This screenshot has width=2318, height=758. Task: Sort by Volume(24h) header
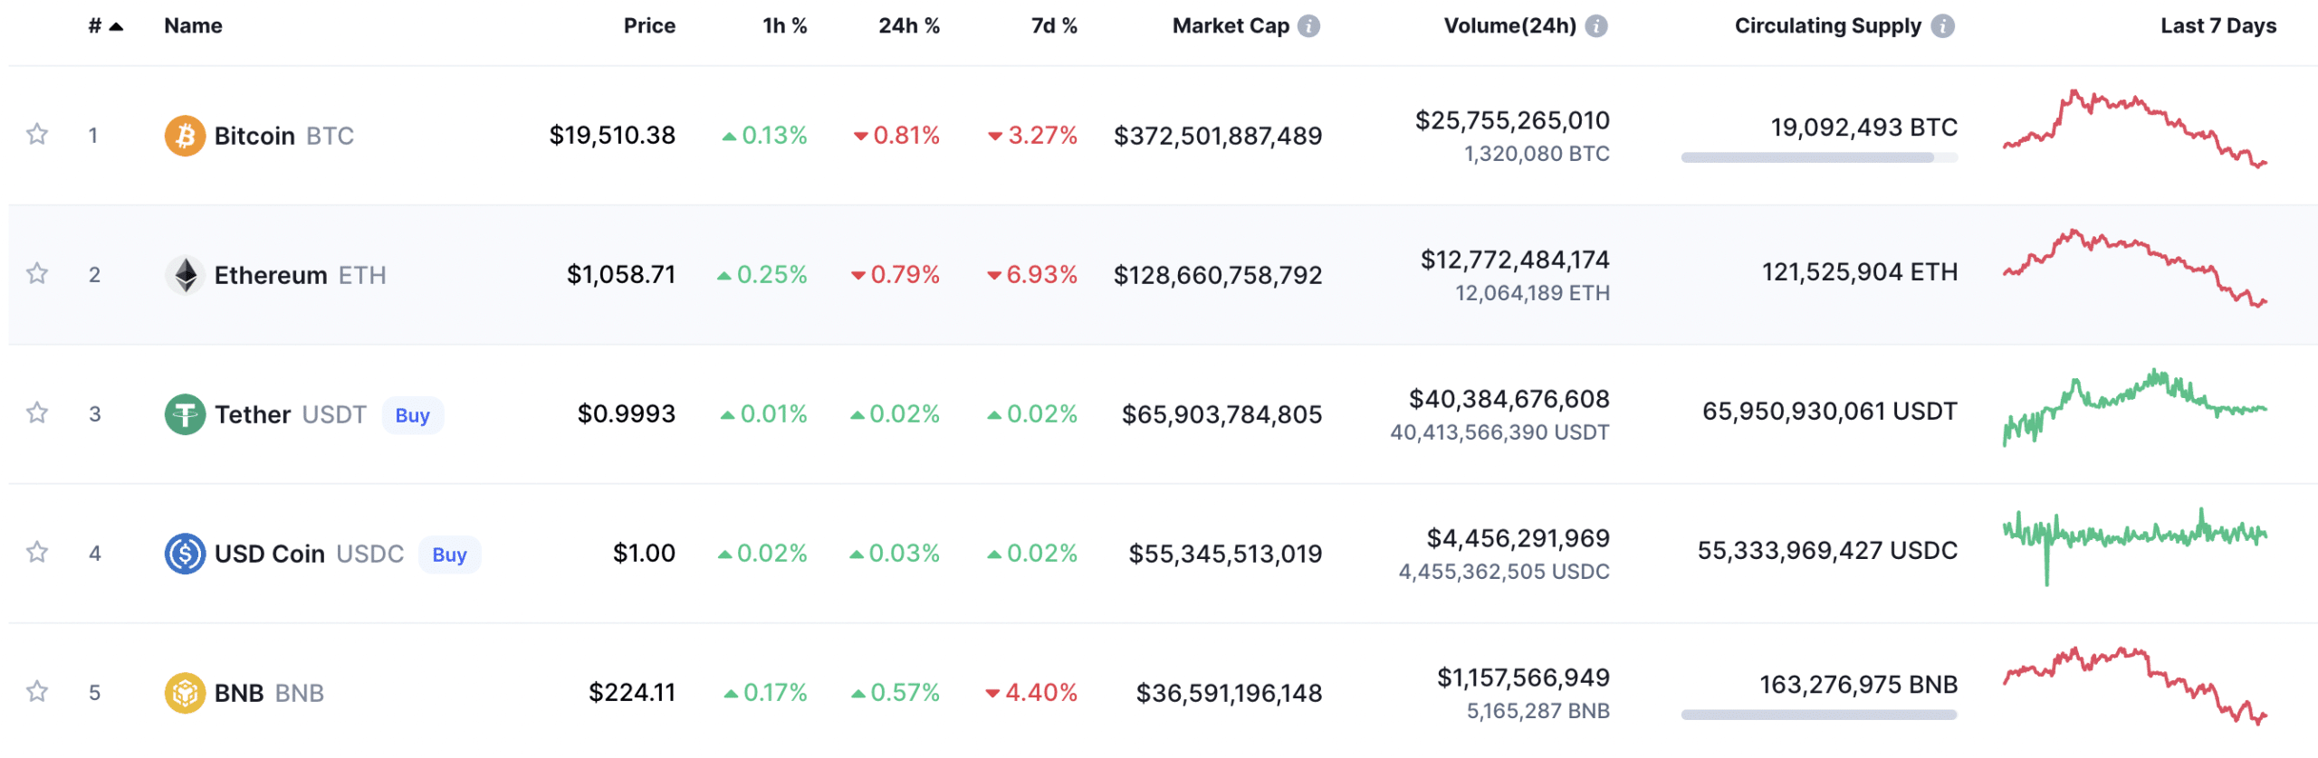click(x=1509, y=26)
